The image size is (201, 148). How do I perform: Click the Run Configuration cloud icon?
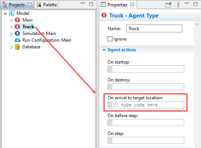coord(18,40)
